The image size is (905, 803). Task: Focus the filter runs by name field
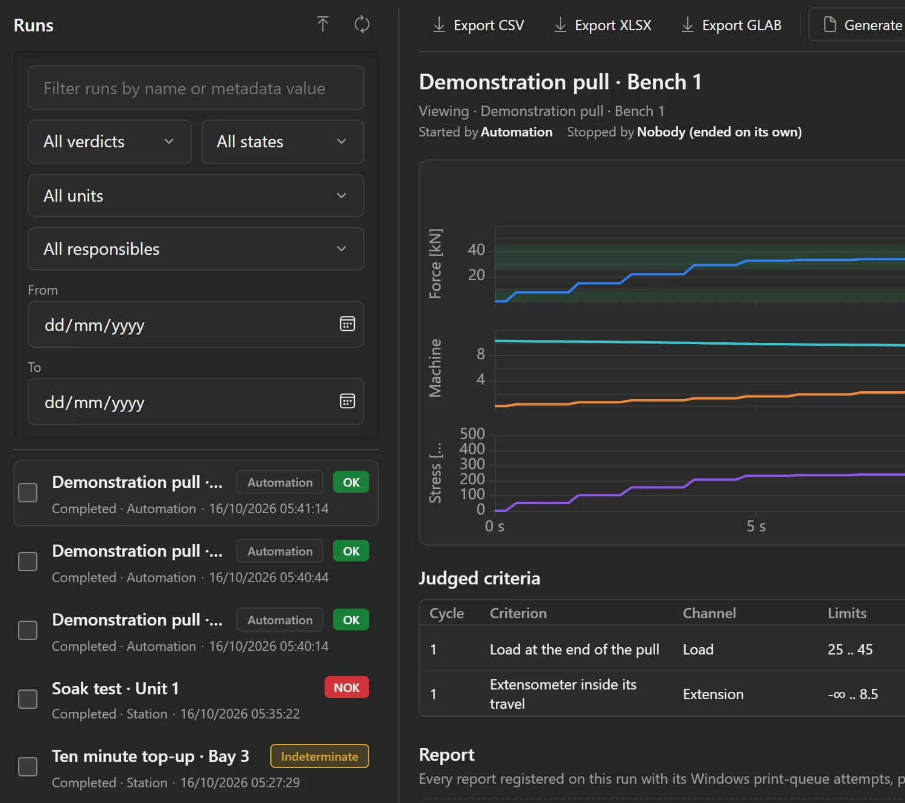click(196, 88)
